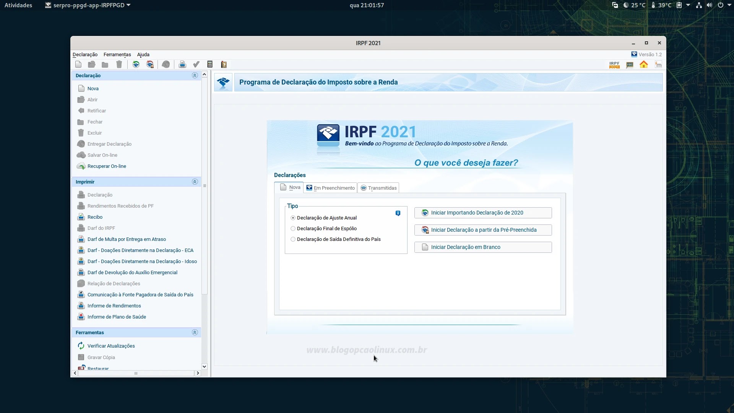The image size is (734, 413).
Task: Click the import declaration toolbar icon with green arrow
Action: [x=136, y=64]
